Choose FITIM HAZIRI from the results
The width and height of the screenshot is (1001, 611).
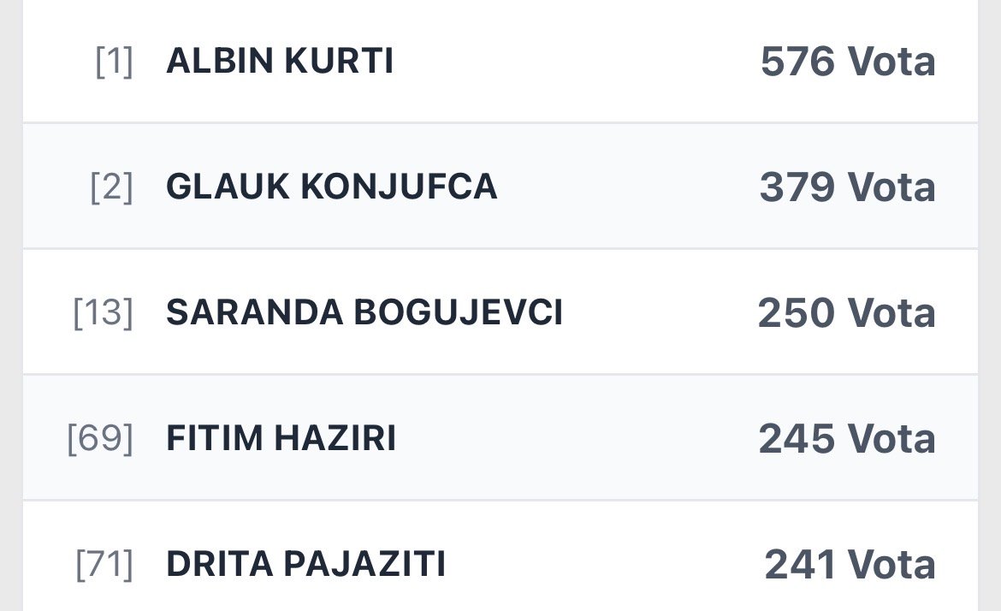(281, 439)
